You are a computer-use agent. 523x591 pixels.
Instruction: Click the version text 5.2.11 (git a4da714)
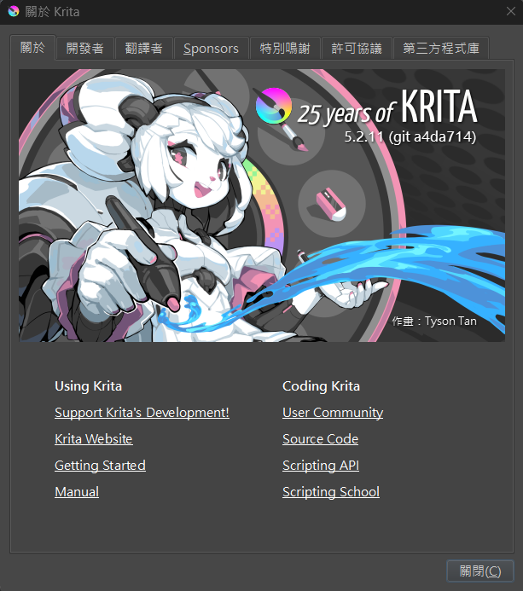(410, 136)
